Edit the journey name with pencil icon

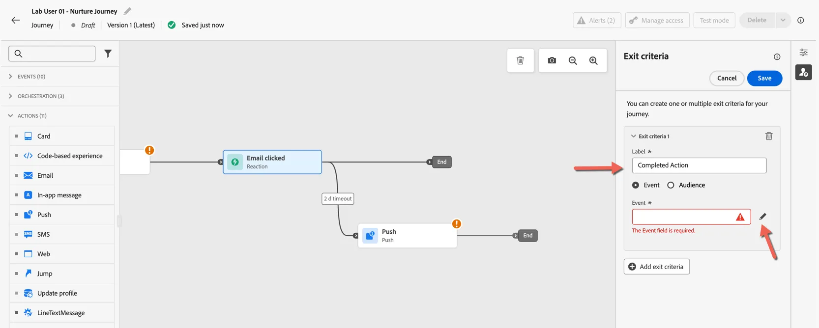click(127, 11)
